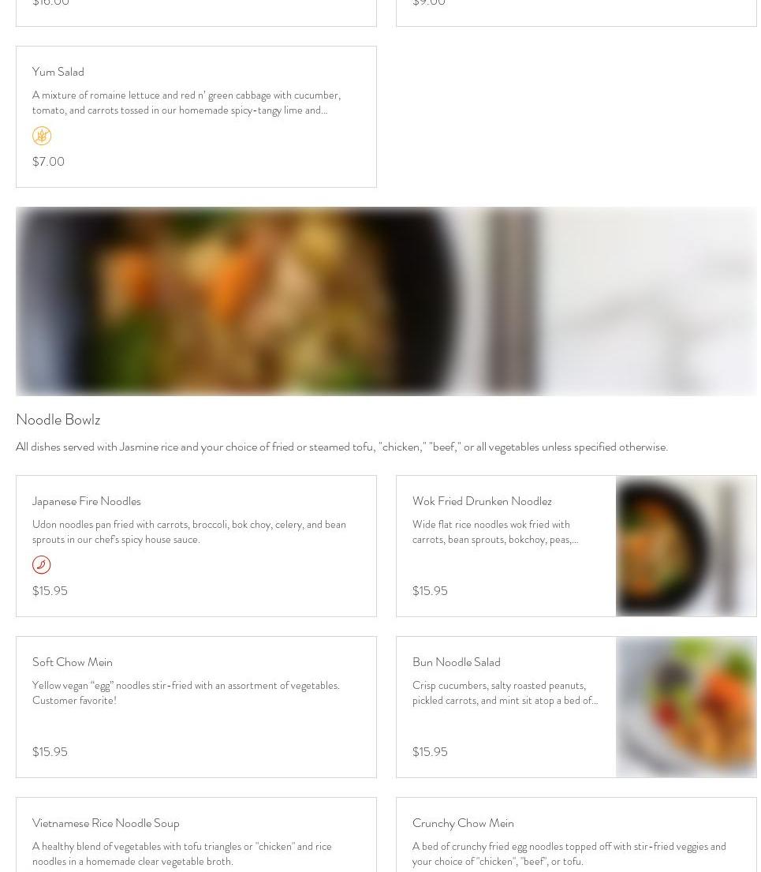Image resolution: width=761 pixels, height=872 pixels.
Task: Open the Soft Chow Mein item
Action: [196, 707]
